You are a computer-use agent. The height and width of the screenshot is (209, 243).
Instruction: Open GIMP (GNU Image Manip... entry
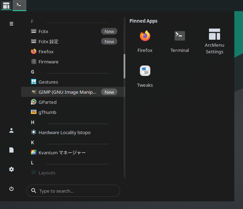(73, 92)
